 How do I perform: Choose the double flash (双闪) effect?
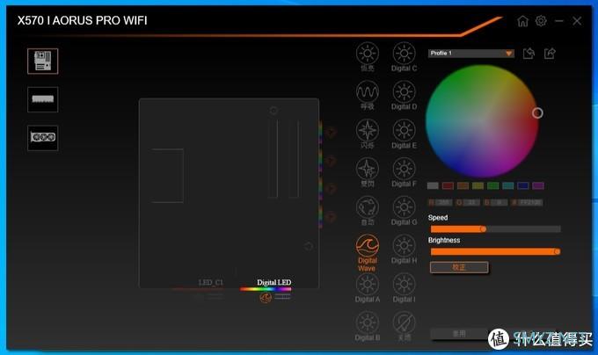[368, 169]
